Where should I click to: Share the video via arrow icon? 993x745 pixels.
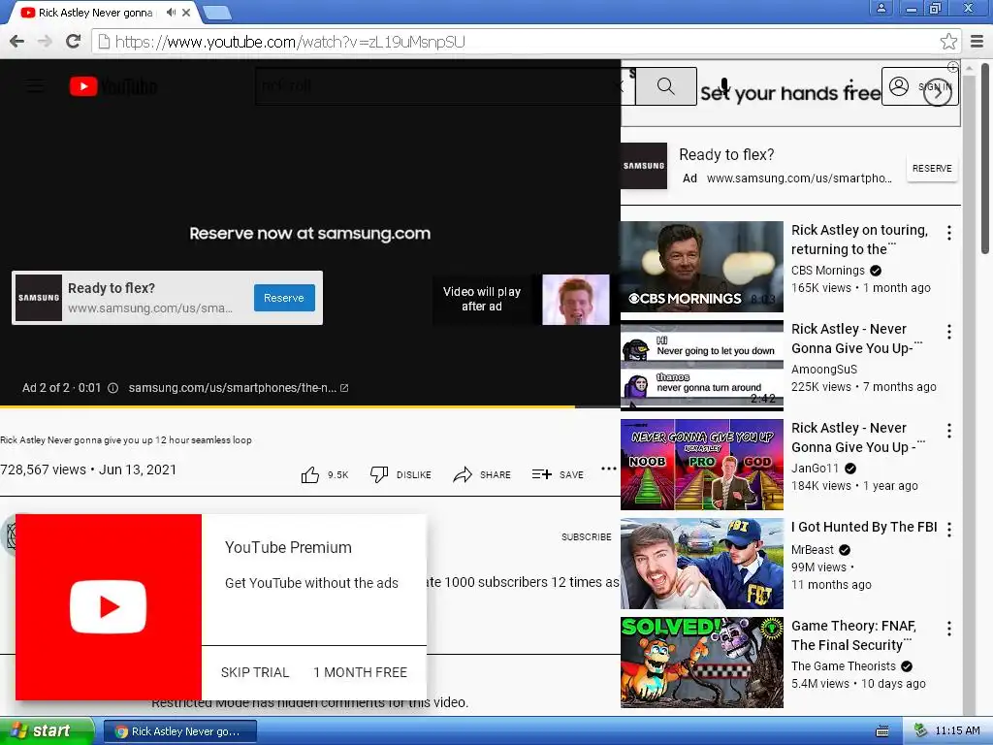tap(463, 474)
